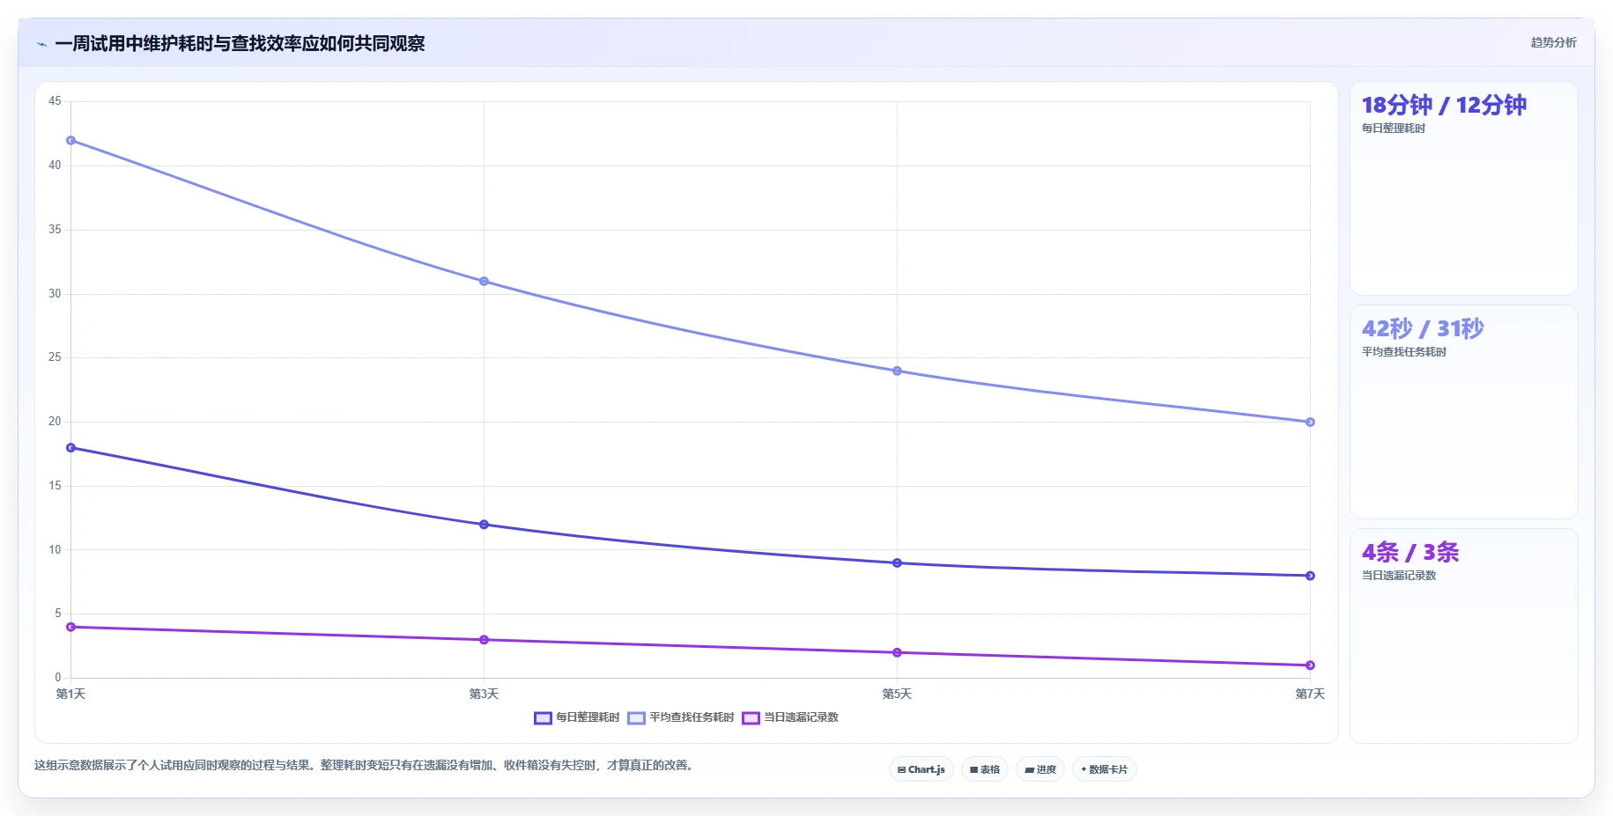
Task: Select the 平均查找任务耗时 data point at 第7天
Action: pos(1310,423)
